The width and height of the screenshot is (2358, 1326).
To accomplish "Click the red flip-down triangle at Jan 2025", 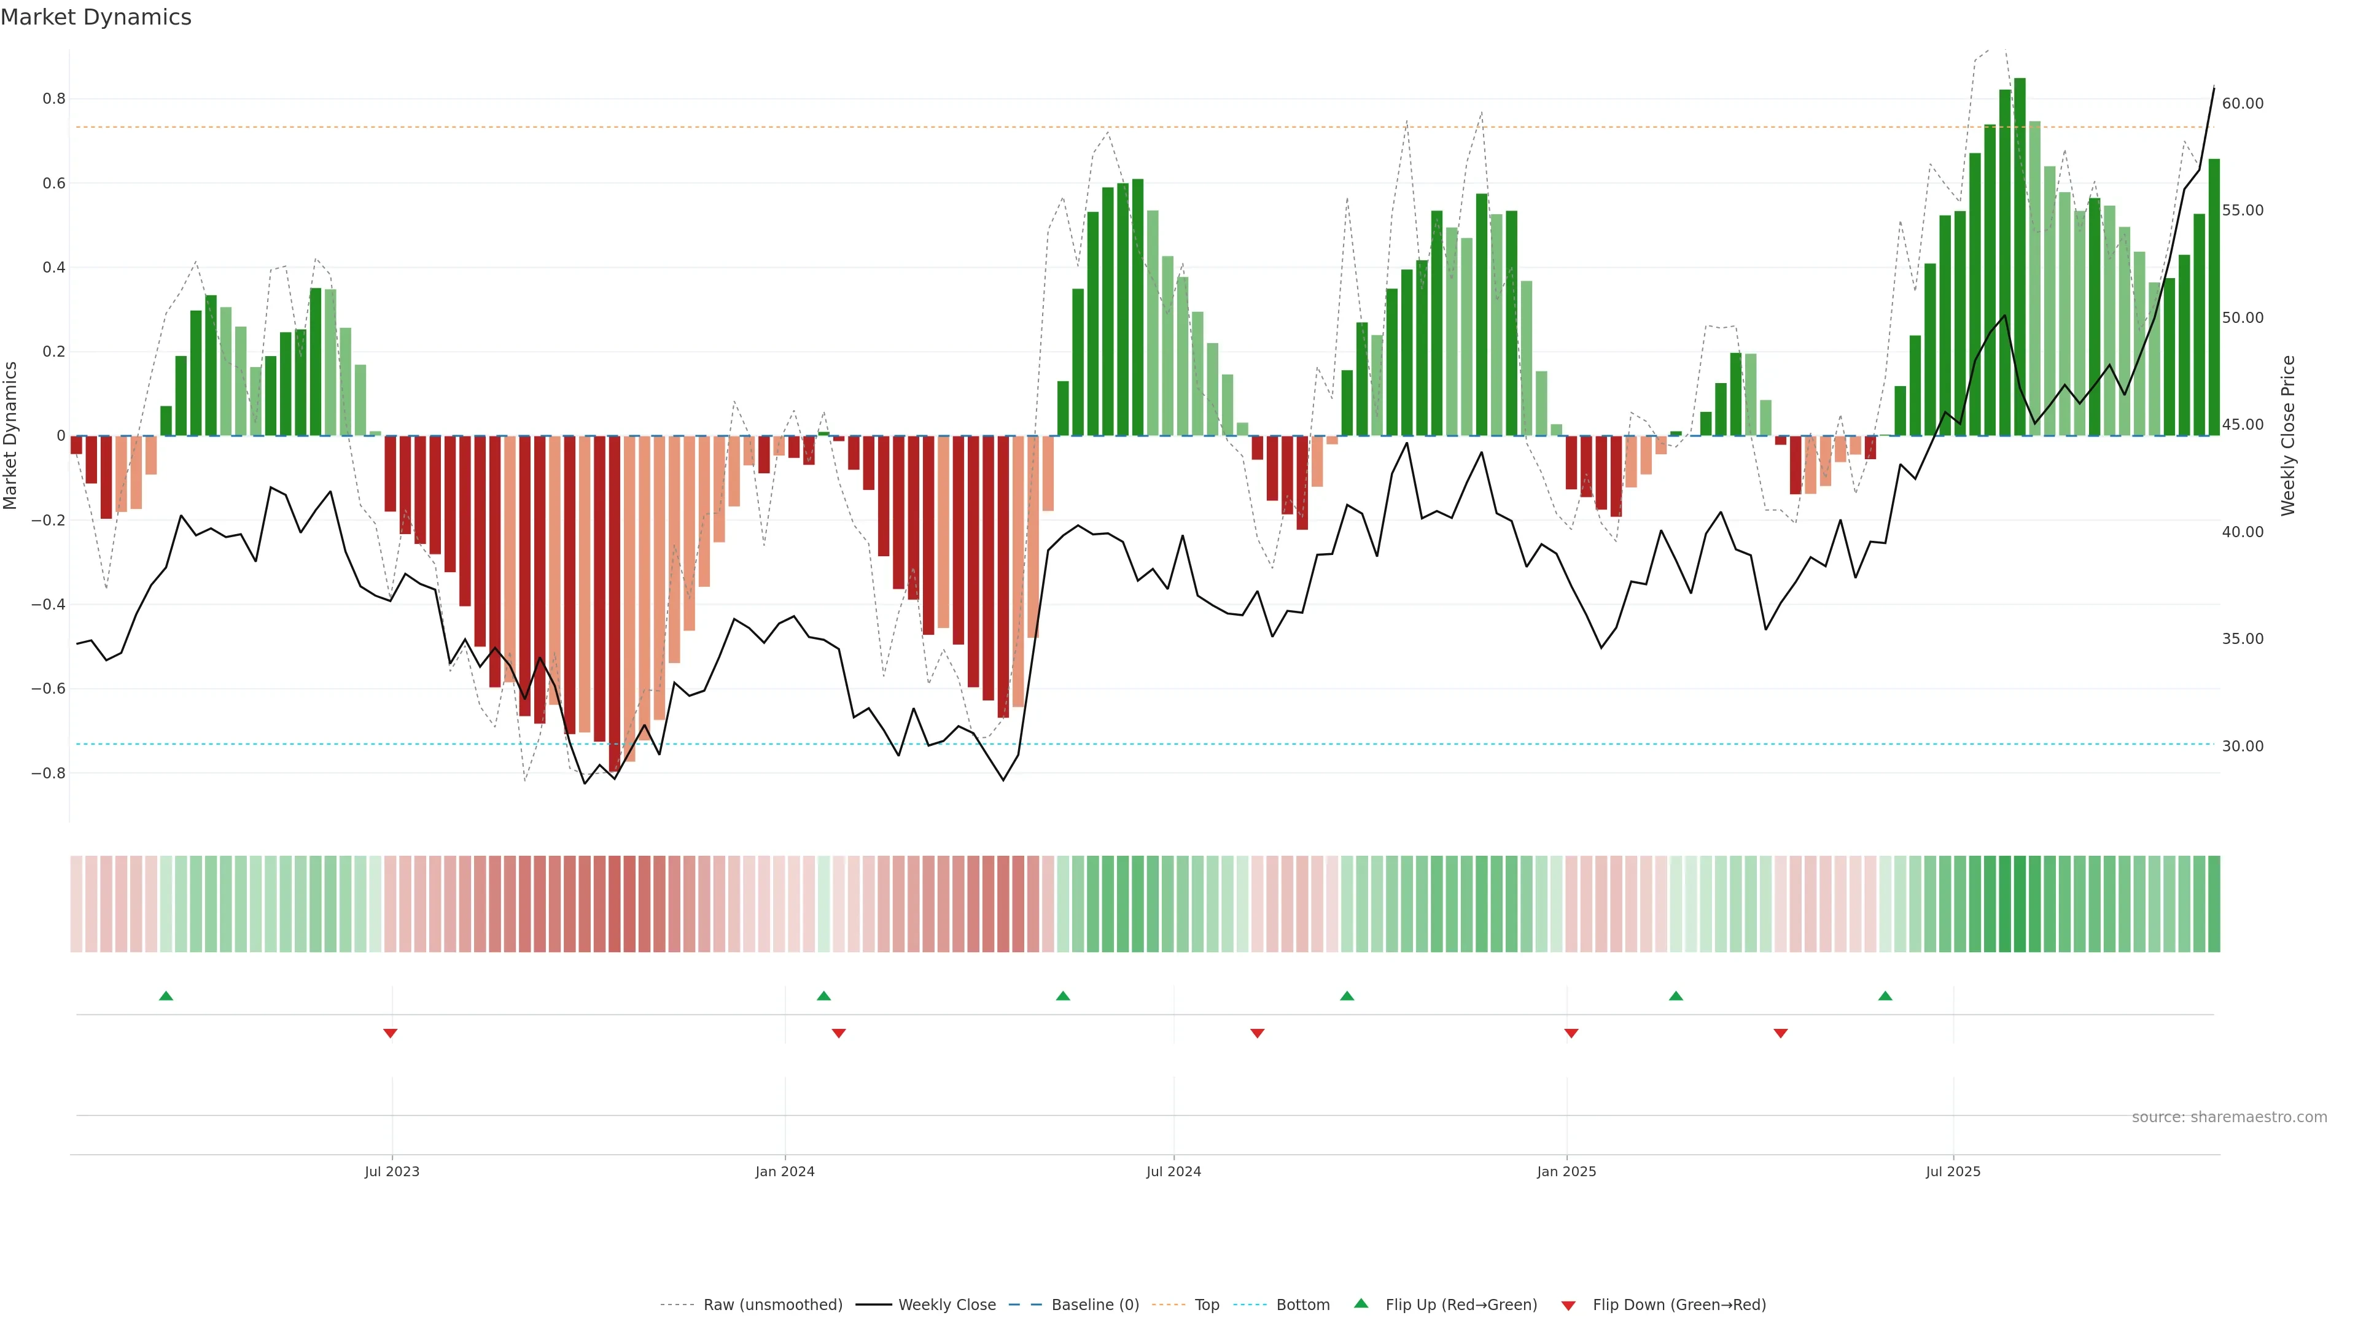I will (1571, 1033).
